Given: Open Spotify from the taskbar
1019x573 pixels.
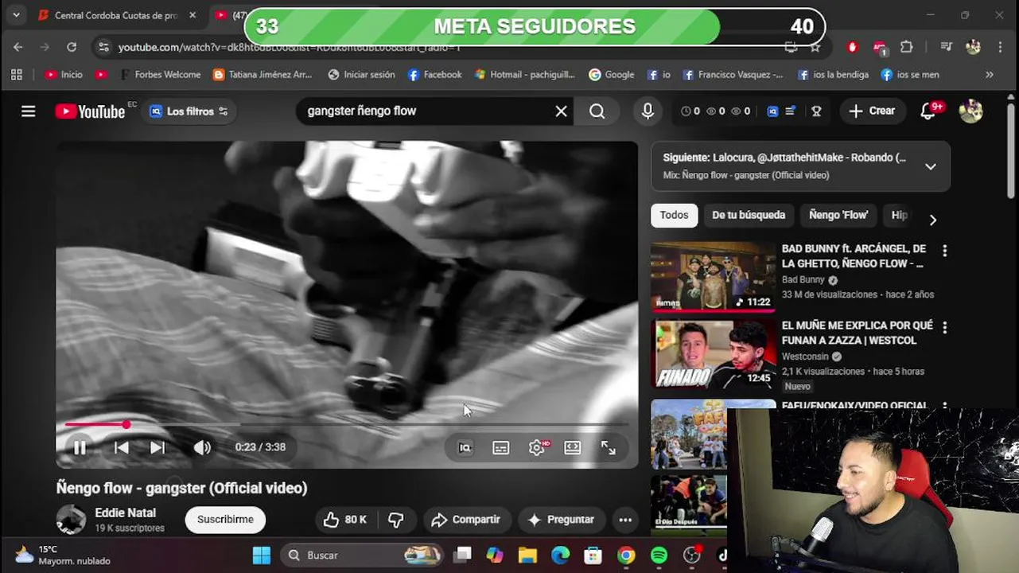Looking at the screenshot, I should coord(659,555).
